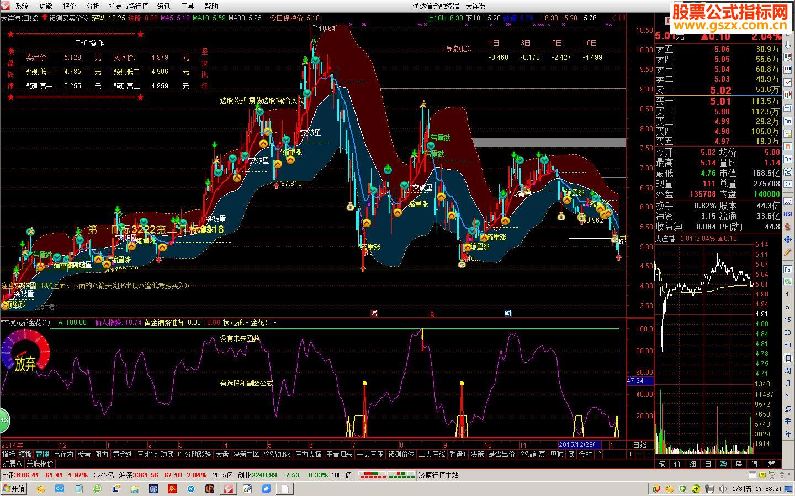The image size is (795, 496).
Task: Click the down-arrow icon in right toolbar
Action: [788, 45]
